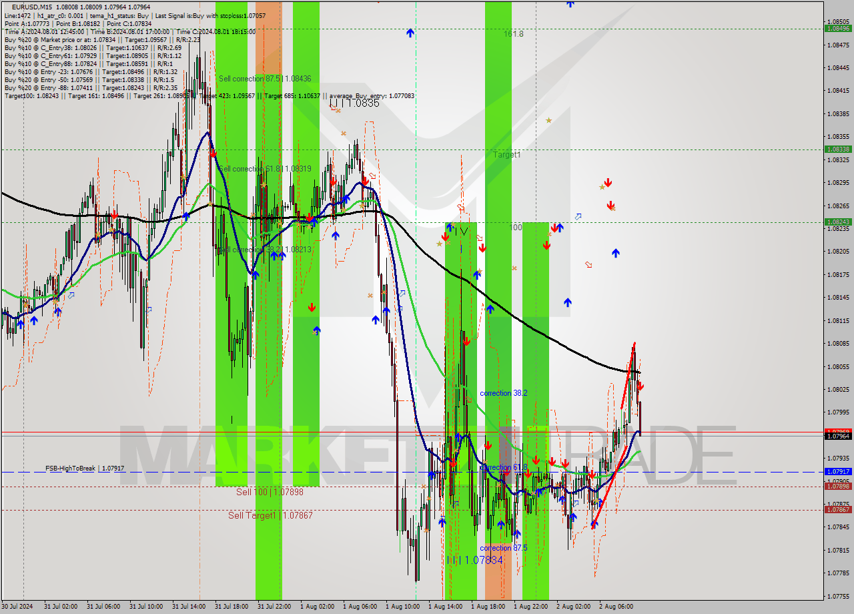Click the '2 Aug 02:00' time axis label
Viewport: 854px width, 614px height.
(573, 607)
